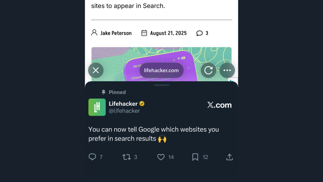The width and height of the screenshot is (323, 182).
Task: Click the August 21, 2025 date
Action: tap(168, 33)
